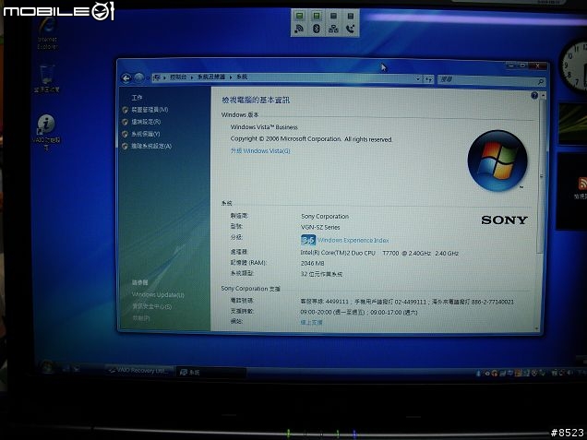
Task: Click the phone modem icon in widget
Action: point(351,29)
